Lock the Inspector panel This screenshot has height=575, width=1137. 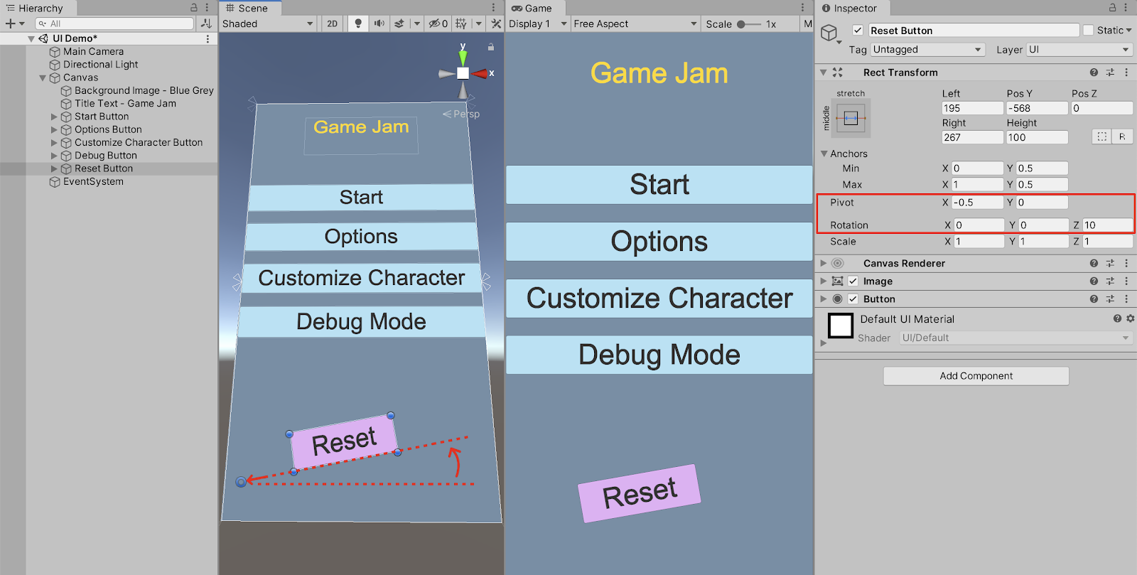[1112, 8]
